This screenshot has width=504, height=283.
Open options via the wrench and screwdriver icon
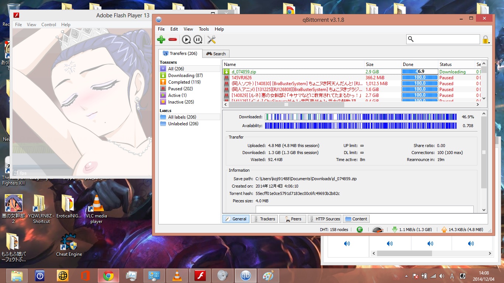click(211, 39)
